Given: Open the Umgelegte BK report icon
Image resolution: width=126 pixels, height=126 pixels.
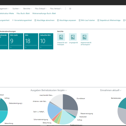Looking at the screenshot, I should pos(73,37).
